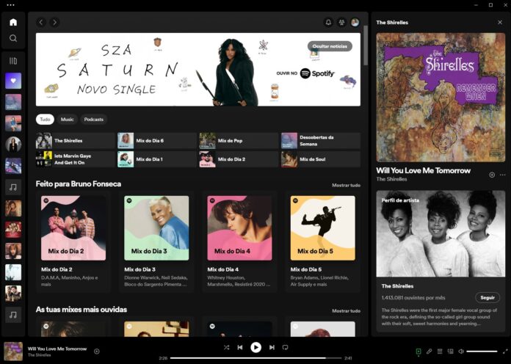Expand 'Mostrar tudo' for Feito para Bruno Fonseca
Screen dimensions: 511x364
click(346, 186)
